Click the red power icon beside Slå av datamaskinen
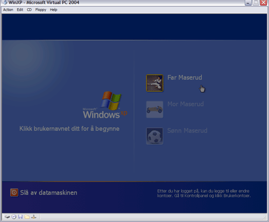 [14, 192]
